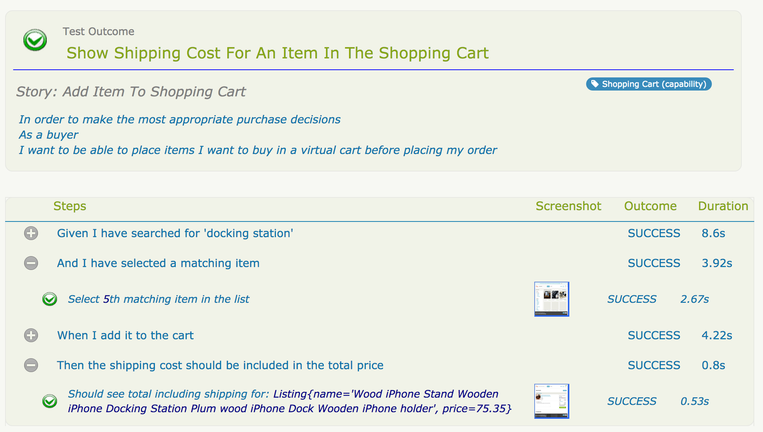Click the green check beside 'Should see total'

point(49,401)
